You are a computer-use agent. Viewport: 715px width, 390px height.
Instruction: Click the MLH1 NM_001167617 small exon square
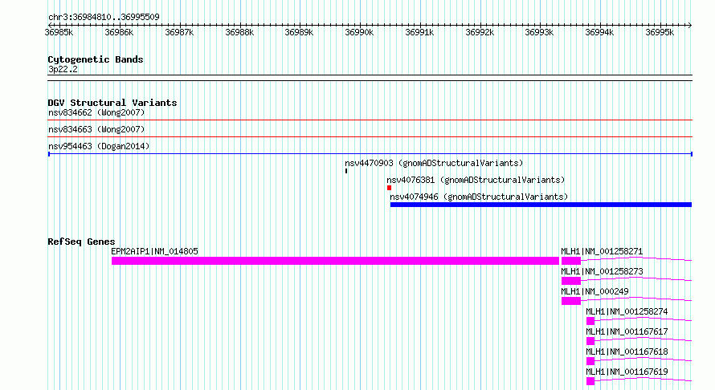coord(590,341)
